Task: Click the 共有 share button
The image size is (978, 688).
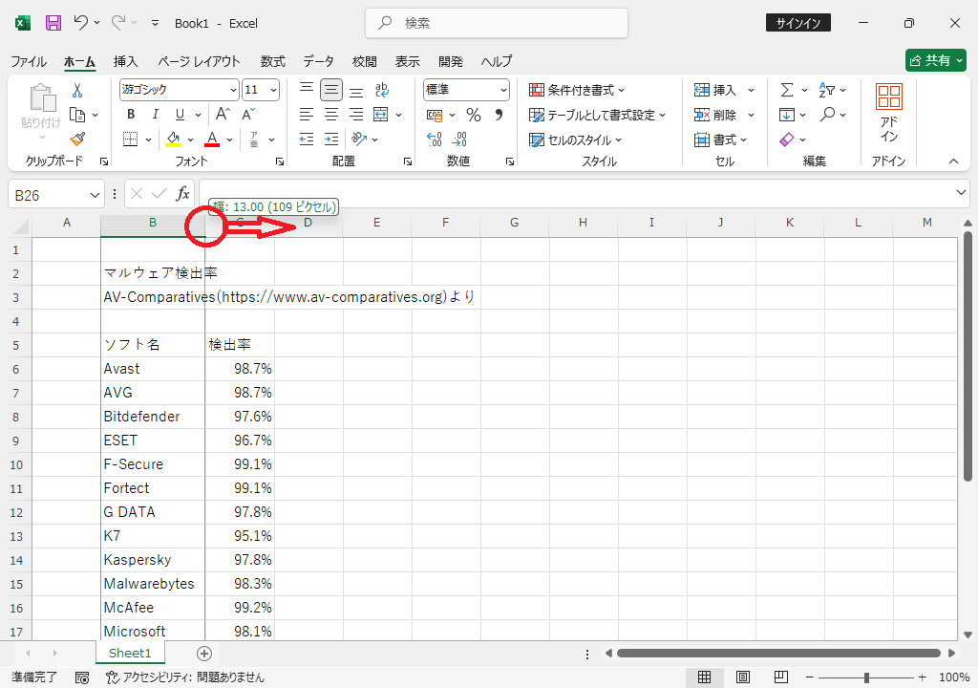Action: pos(936,60)
